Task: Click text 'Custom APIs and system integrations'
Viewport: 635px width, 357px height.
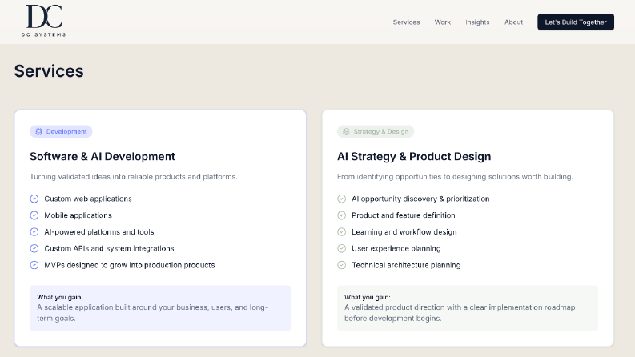Action: 109,248
